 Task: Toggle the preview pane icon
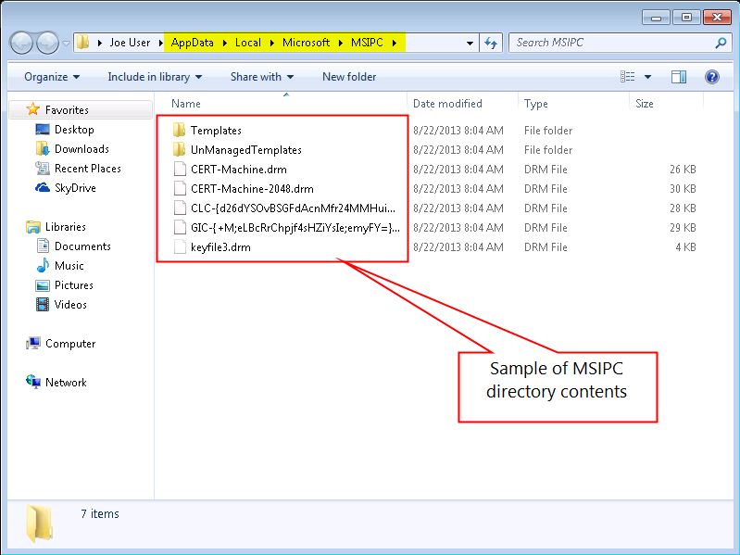(x=679, y=77)
